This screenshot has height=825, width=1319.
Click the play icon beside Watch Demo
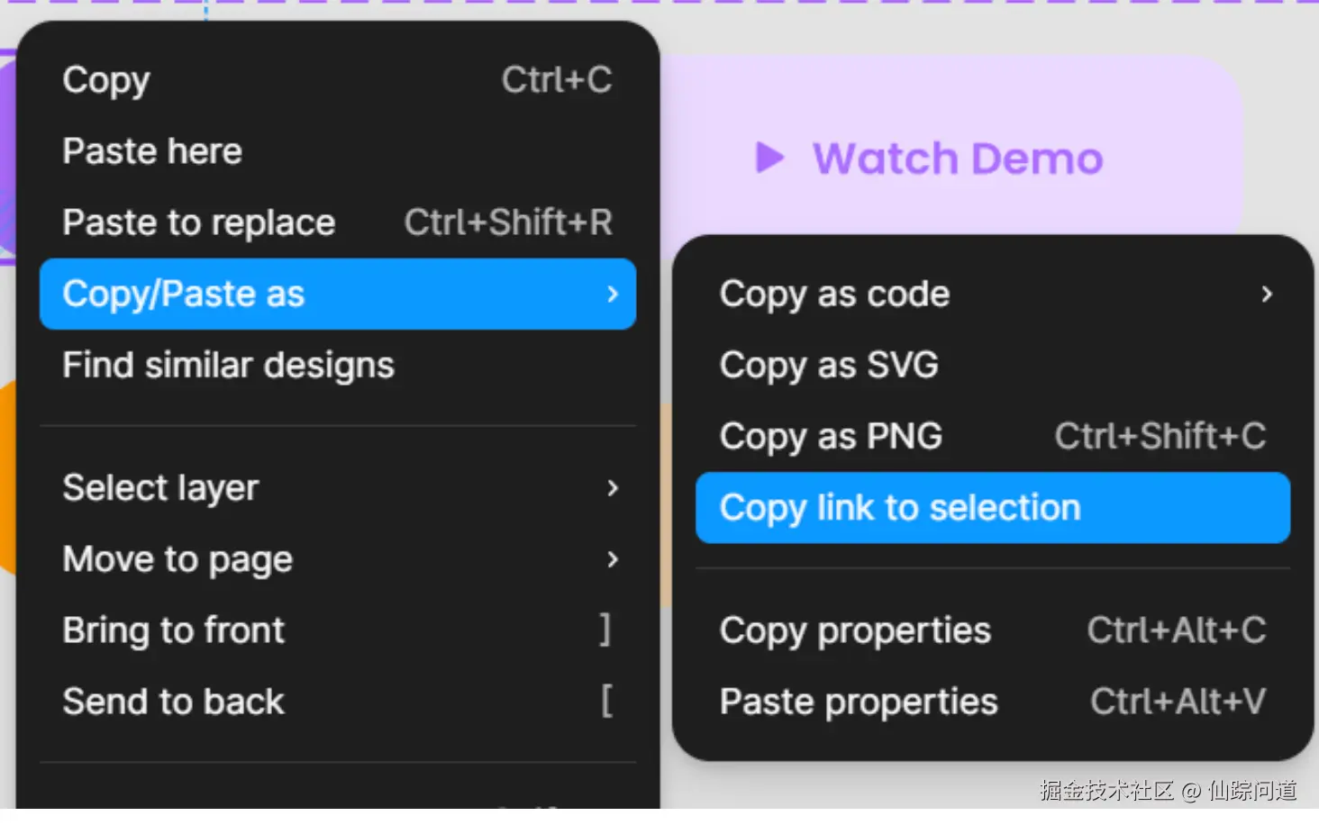click(x=769, y=158)
